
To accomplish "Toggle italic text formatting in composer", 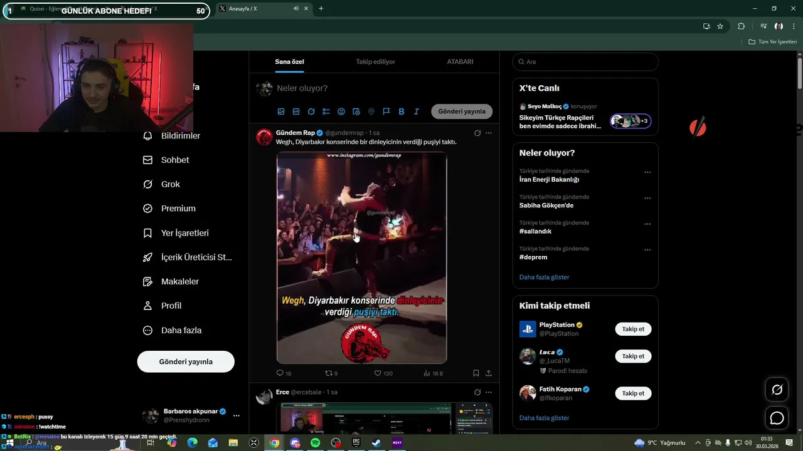I will pyautogui.click(x=417, y=111).
